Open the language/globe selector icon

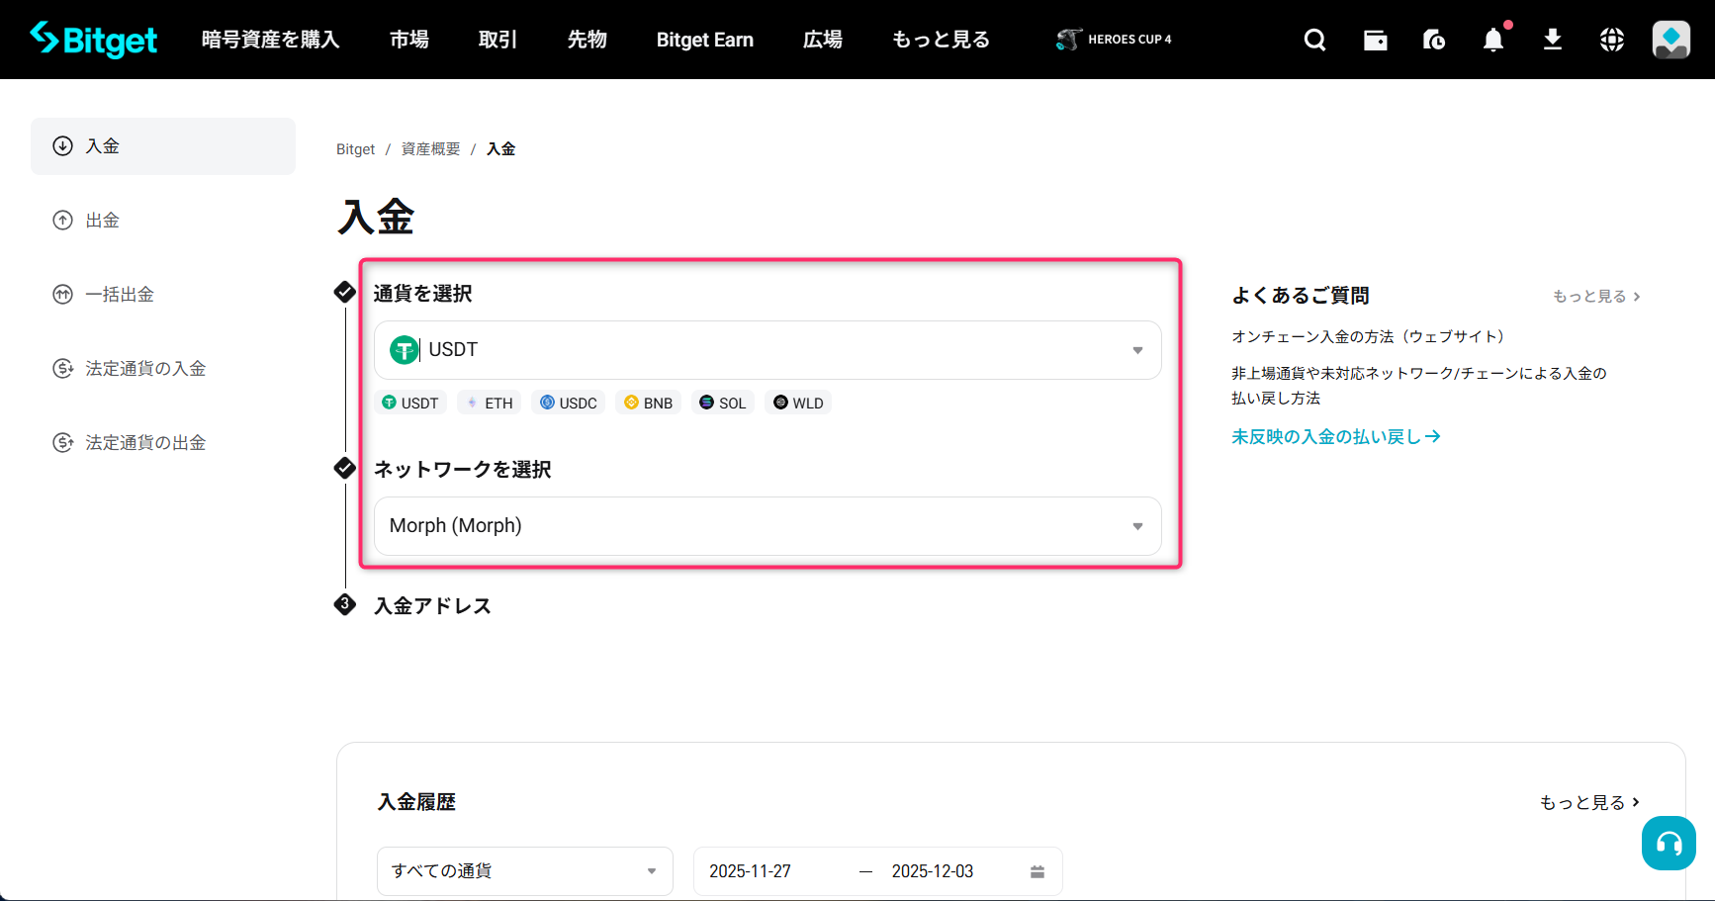coord(1611,40)
